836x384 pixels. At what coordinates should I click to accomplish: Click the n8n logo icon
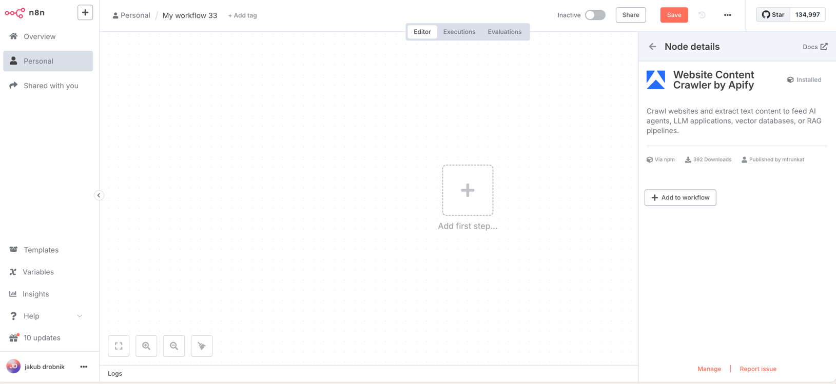coord(15,13)
